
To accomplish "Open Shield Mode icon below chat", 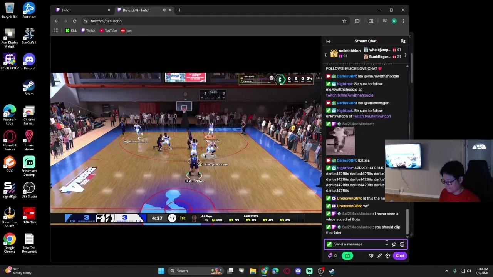I will (x=371, y=256).
